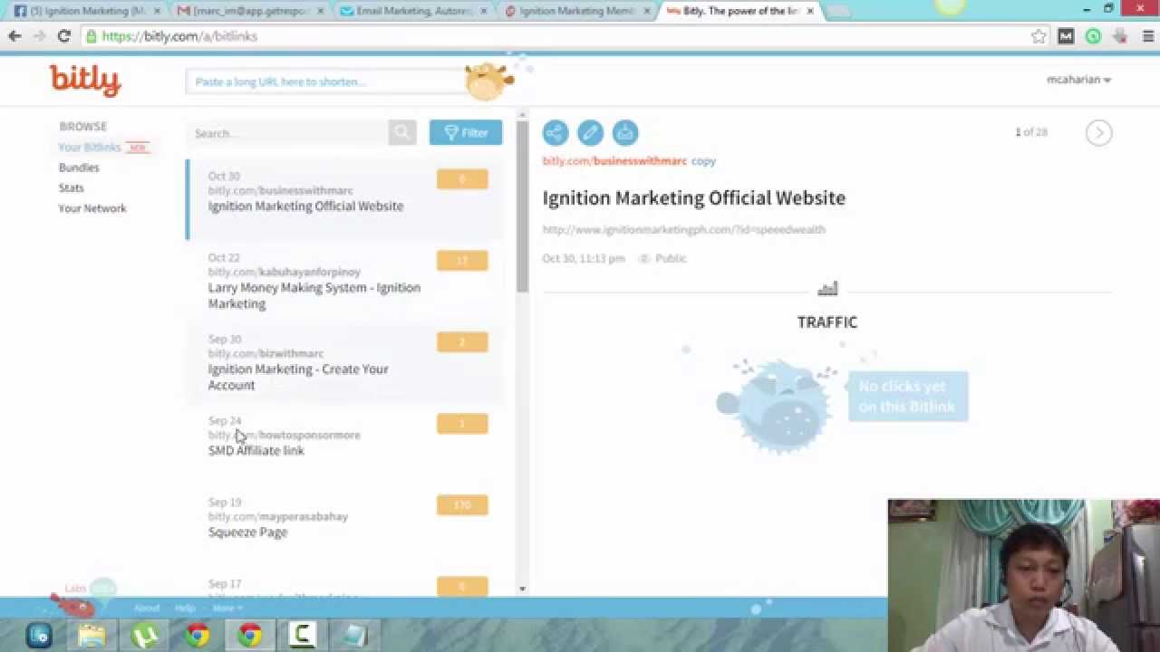Click the Bitlinks list scrollbar thumb

[x=522, y=206]
